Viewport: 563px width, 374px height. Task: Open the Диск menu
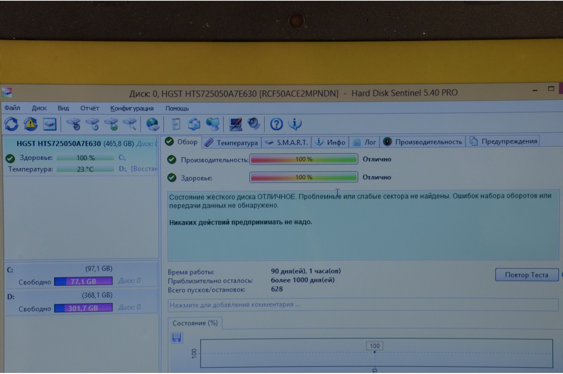(39, 108)
